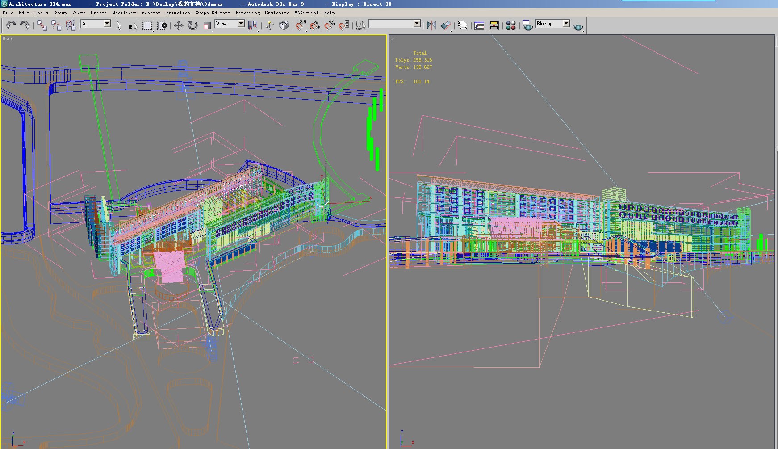Toggle the 2.5D Snap mode
778x449 pixels.
pyautogui.click(x=300, y=25)
